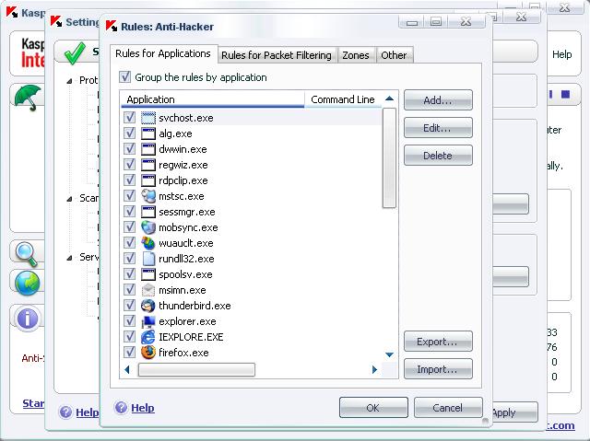Uncheck the firefox.exe rule checkbox

(x=129, y=353)
